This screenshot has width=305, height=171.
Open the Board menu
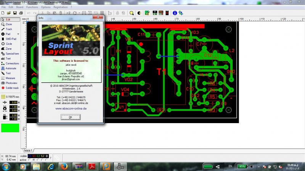point(20,7)
